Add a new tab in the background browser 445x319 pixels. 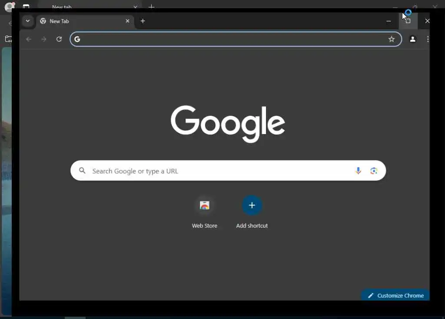coord(152,6)
